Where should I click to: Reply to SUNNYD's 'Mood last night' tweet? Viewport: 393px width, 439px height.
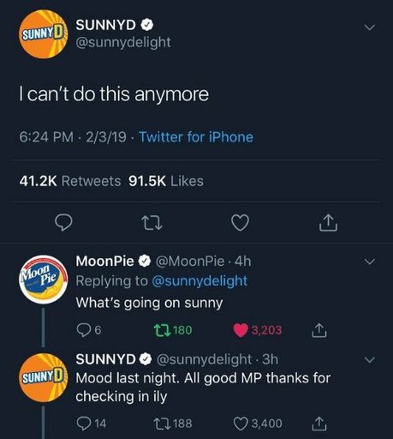point(91,424)
